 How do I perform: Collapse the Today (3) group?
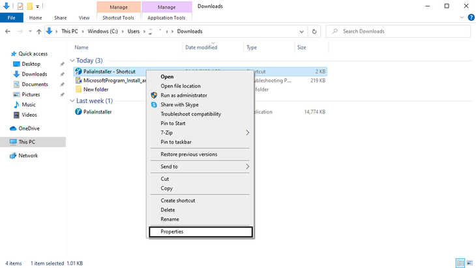pos(72,61)
